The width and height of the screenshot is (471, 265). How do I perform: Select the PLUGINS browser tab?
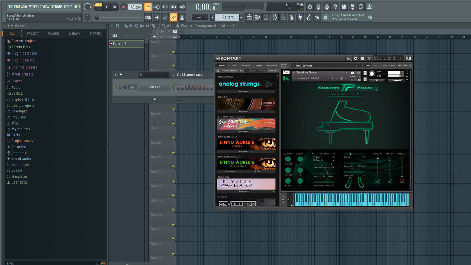coord(54,33)
